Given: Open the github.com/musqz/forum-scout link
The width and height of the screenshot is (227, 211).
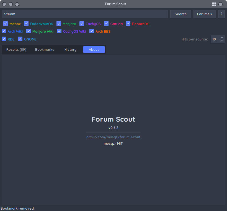Looking at the screenshot, I should tap(113, 137).
